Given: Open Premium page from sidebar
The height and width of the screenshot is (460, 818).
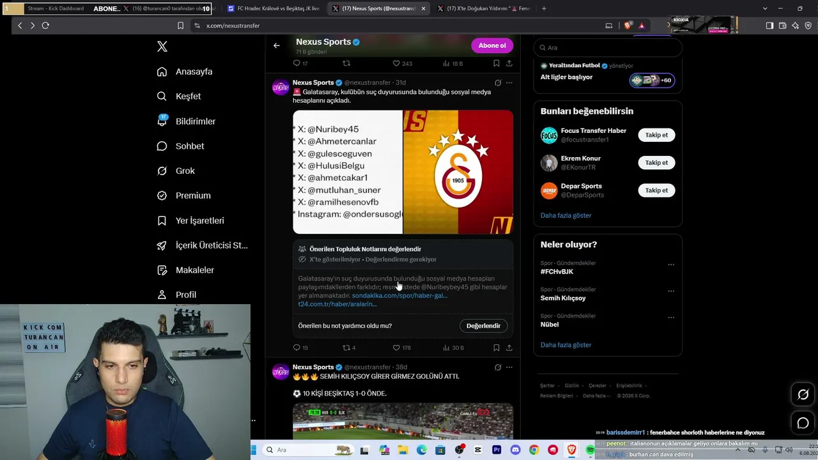Looking at the screenshot, I should tap(184, 195).
